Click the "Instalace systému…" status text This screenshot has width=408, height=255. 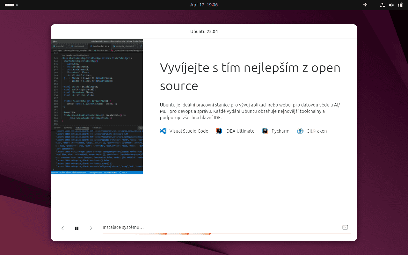click(123, 227)
